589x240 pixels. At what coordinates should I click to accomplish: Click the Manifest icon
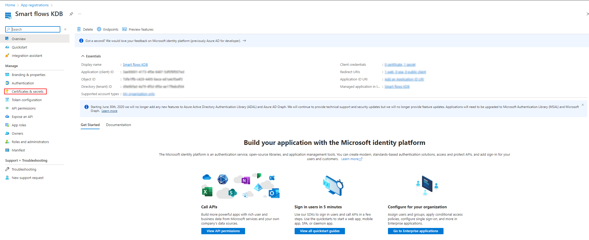click(7, 150)
